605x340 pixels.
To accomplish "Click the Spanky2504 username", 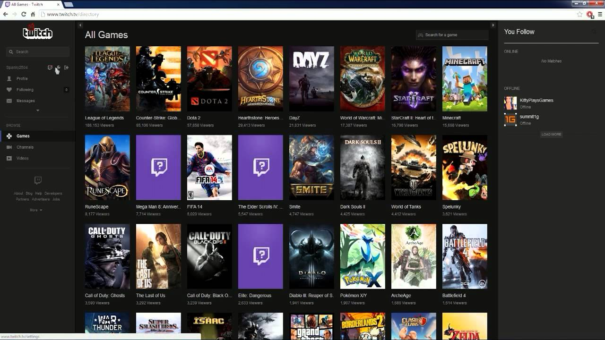I will tap(17, 68).
